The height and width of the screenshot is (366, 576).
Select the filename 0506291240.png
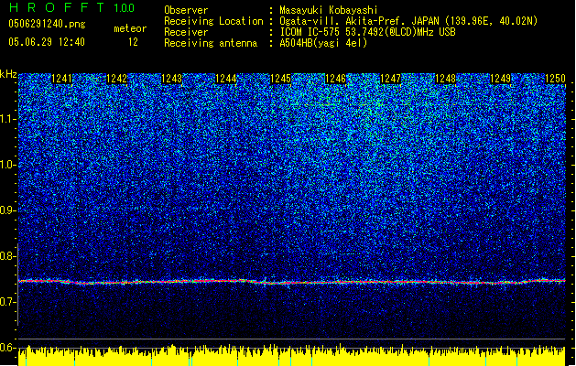[x=47, y=24]
